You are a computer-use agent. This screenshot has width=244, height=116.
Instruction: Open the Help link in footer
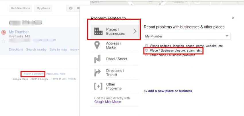coord(63,74)
